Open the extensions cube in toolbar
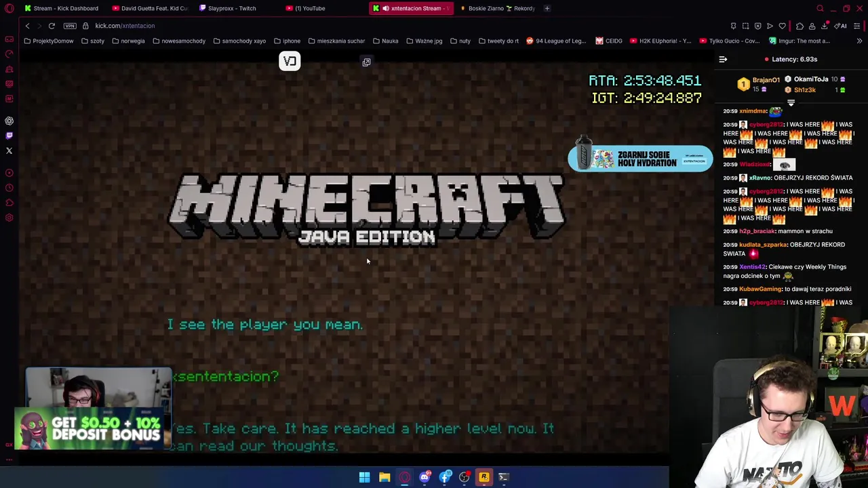The width and height of the screenshot is (868, 488). (800, 26)
